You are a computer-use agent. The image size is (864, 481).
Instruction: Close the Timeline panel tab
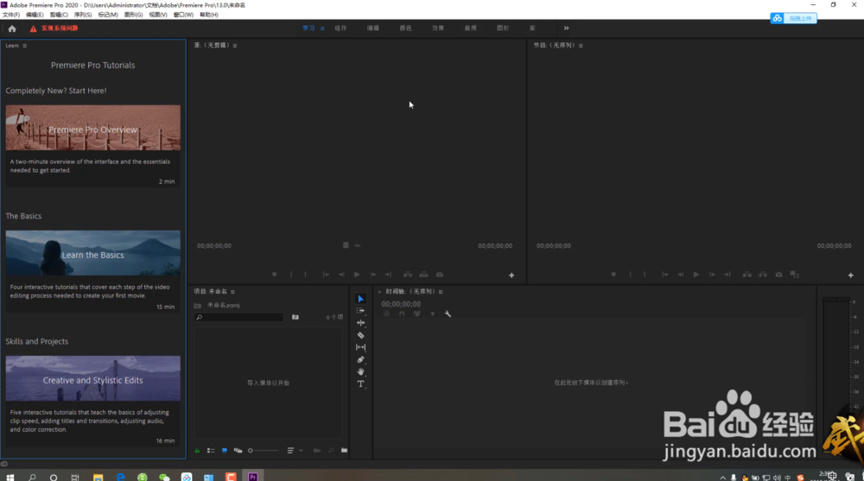379,292
